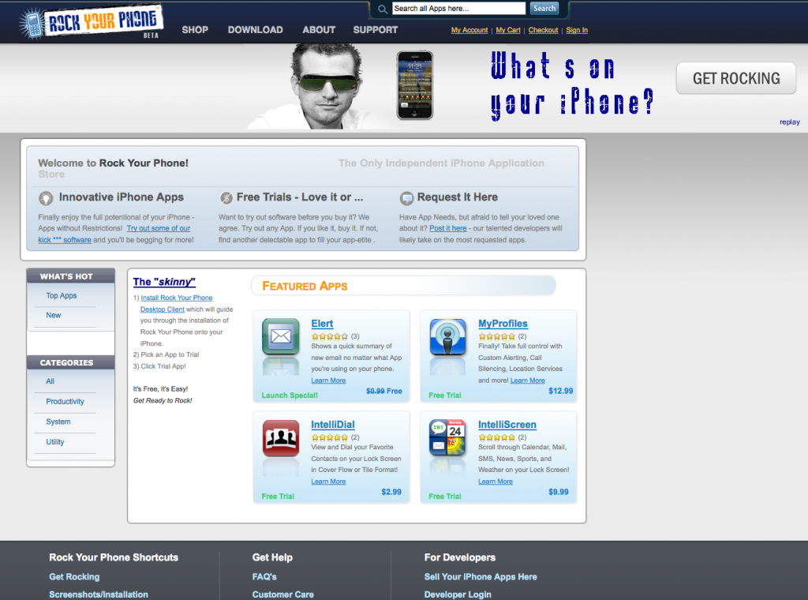Click the Search button
The height and width of the screenshot is (600, 808).
click(544, 8)
